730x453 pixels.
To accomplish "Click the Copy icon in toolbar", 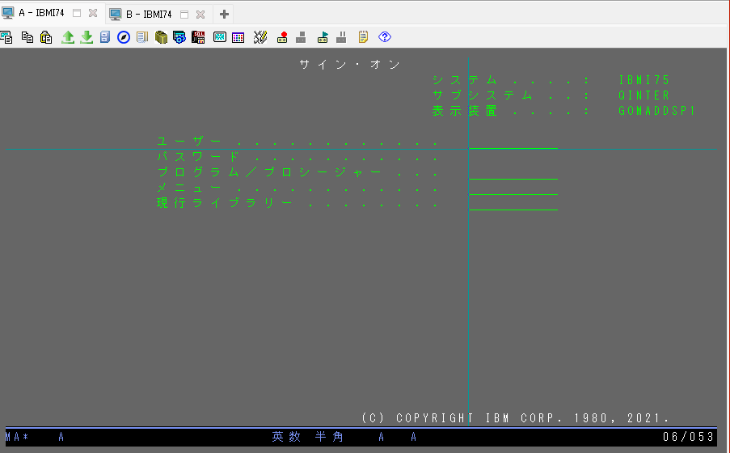I will 27,37.
